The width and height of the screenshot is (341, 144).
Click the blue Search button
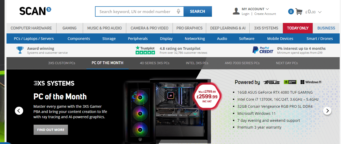198,11
